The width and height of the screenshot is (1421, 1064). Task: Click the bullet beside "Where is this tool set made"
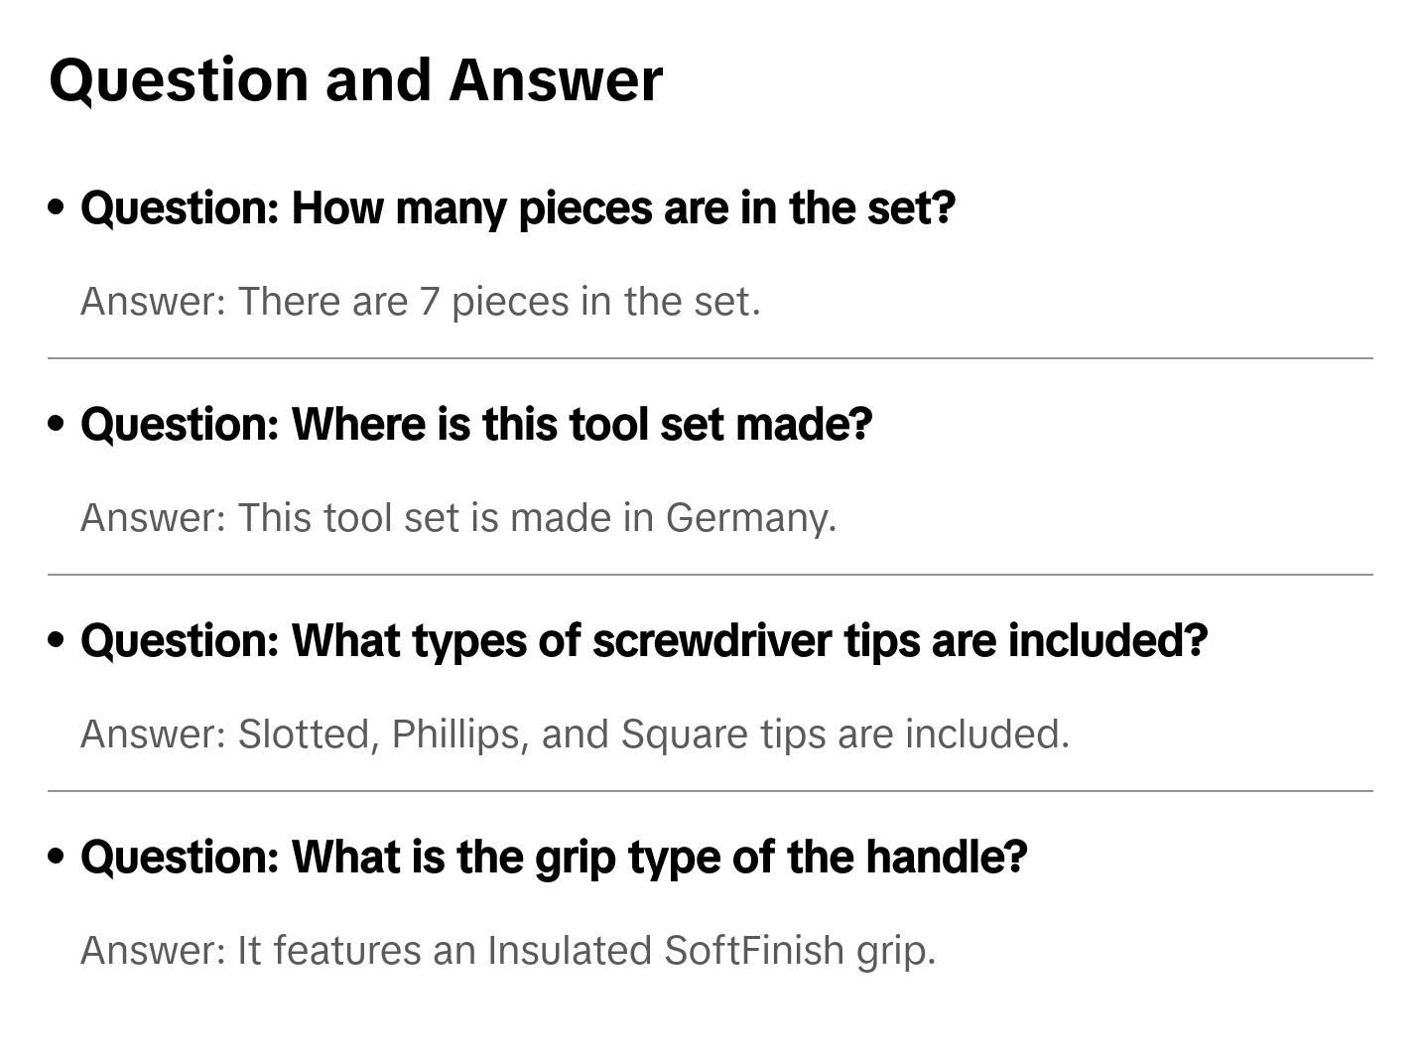pos(57,424)
